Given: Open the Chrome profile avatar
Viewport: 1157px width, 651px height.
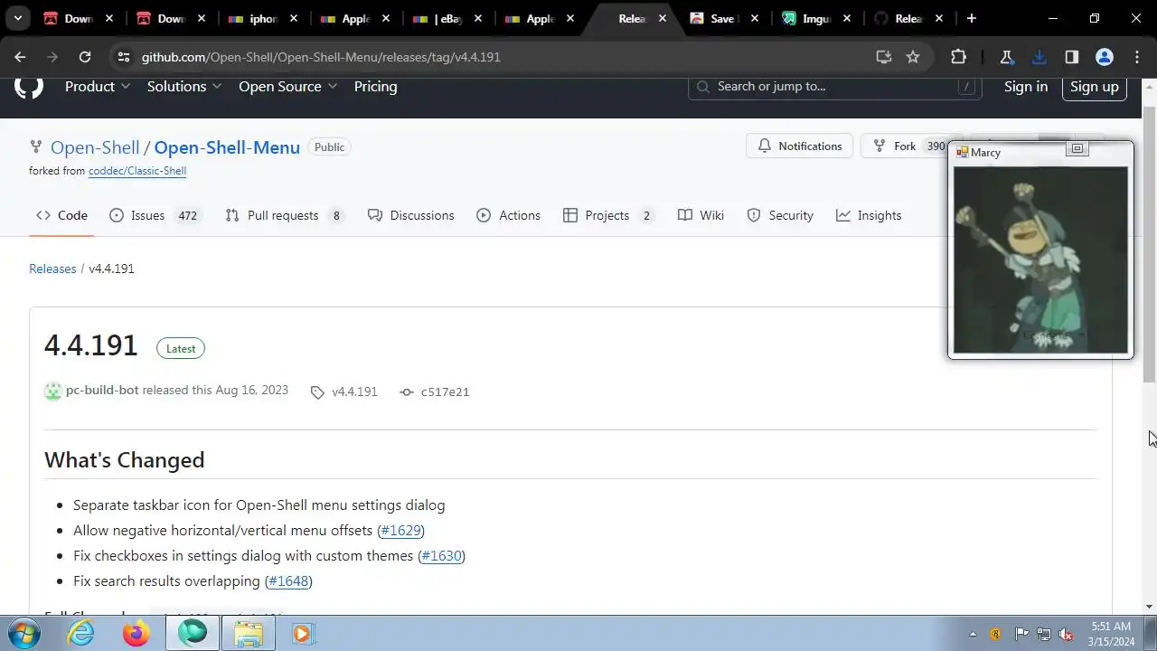Looking at the screenshot, I should tap(1105, 57).
